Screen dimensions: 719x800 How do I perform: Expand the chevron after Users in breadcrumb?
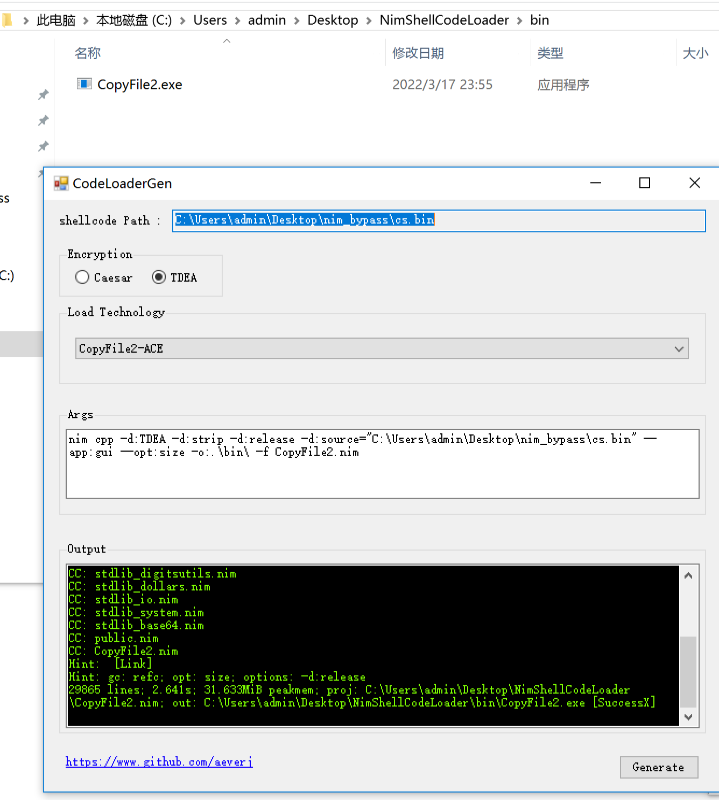click(237, 21)
